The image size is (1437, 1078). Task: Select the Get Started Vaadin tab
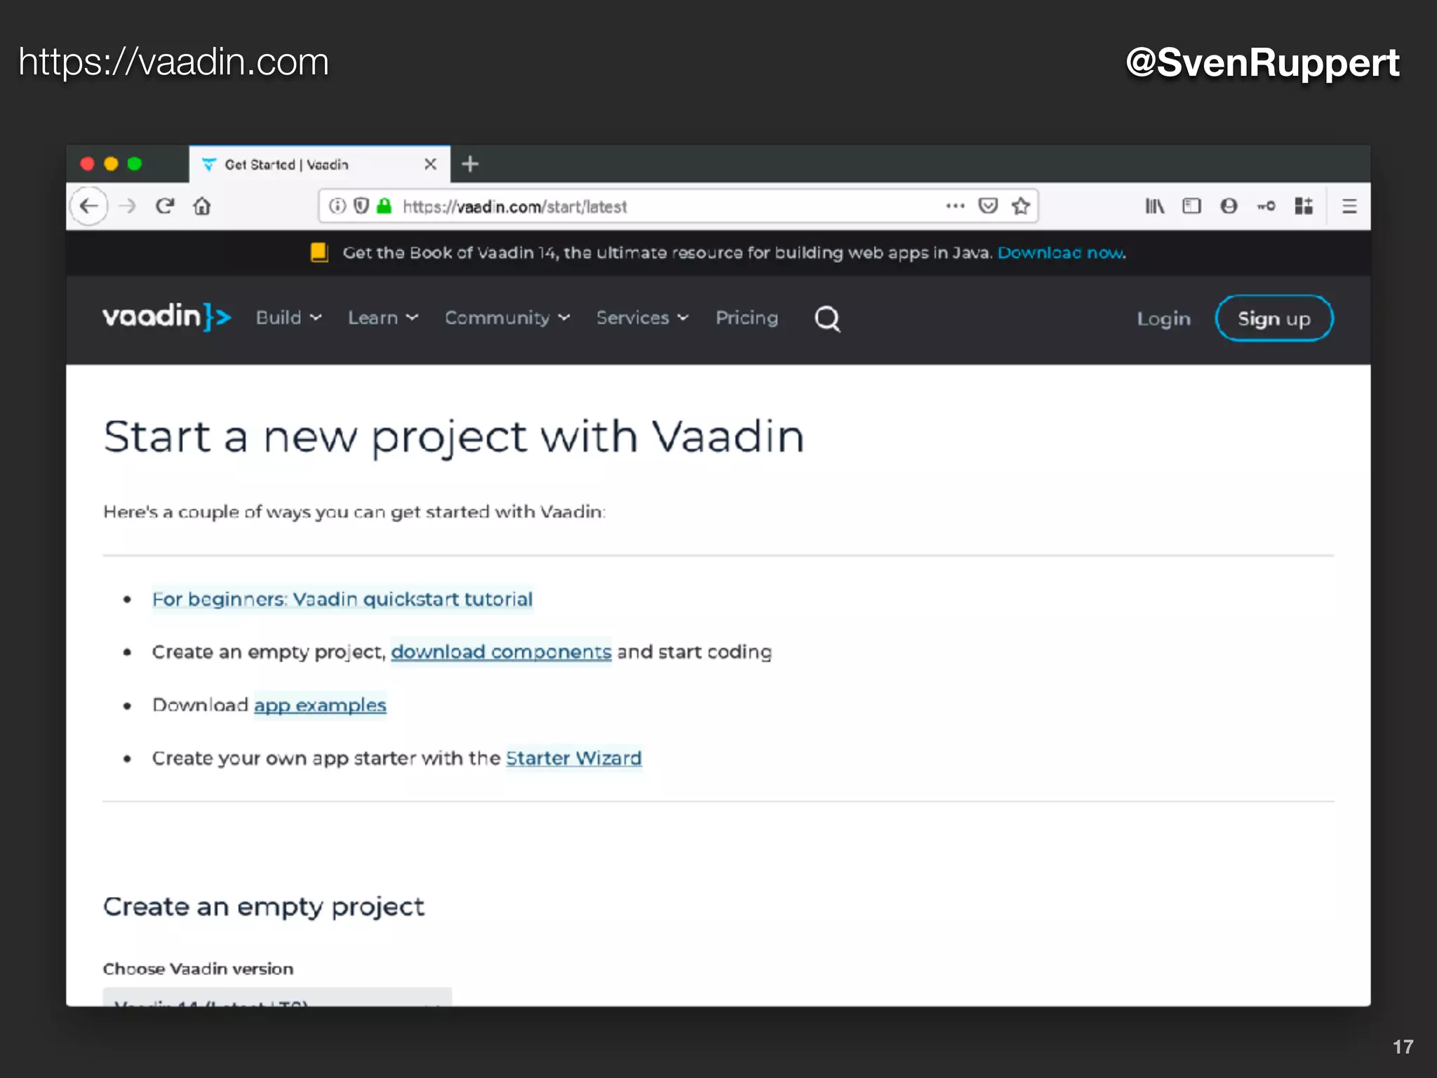tap(309, 164)
